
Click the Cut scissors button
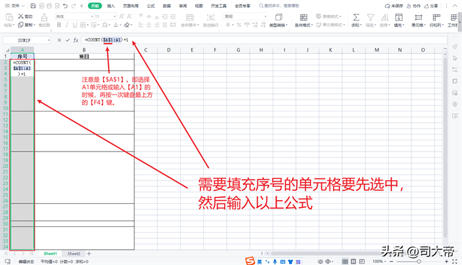pos(24,16)
